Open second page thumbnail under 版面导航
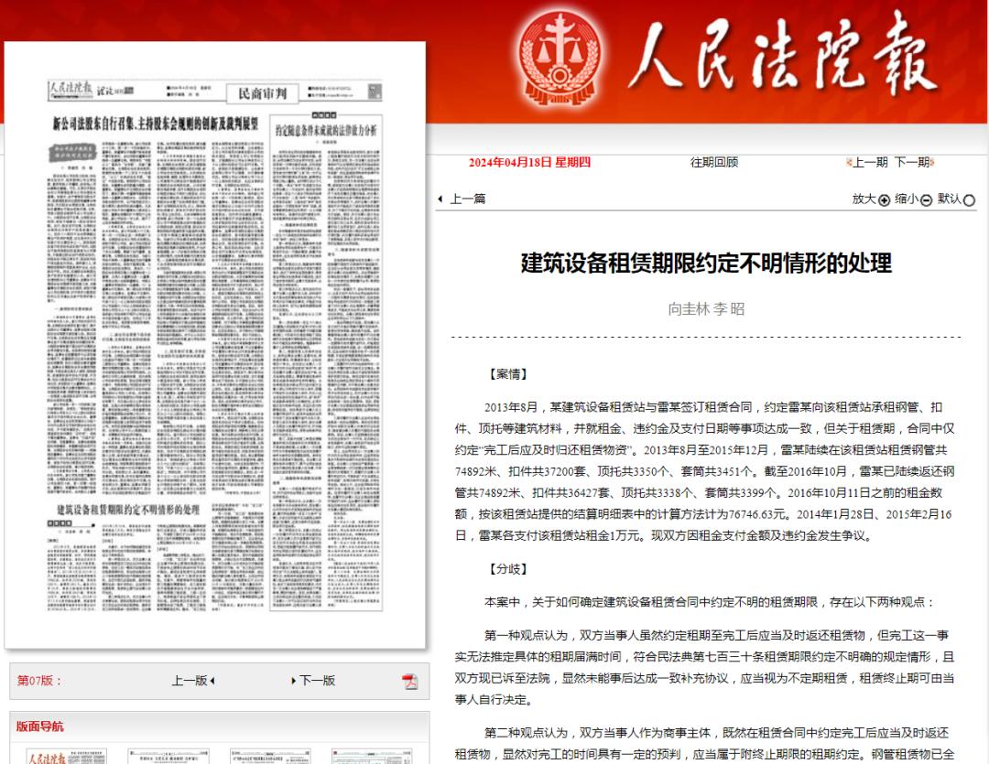This screenshot has height=764, width=989. [x=168, y=757]
